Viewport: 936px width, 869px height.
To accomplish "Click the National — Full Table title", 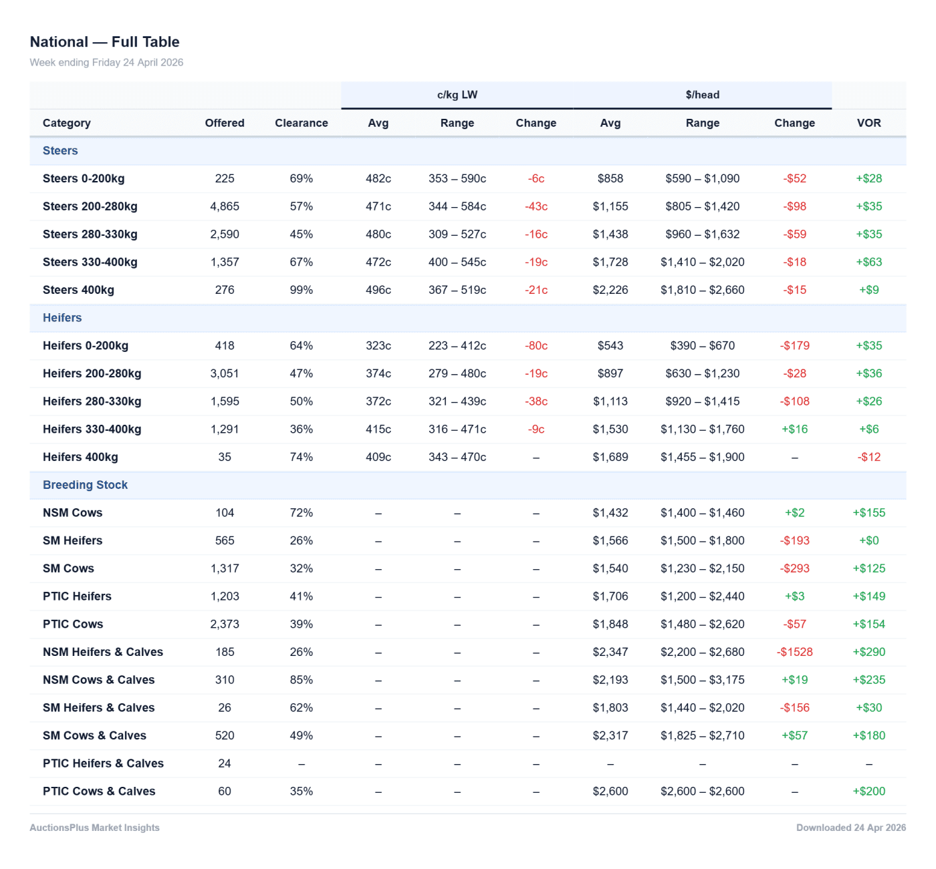I will (105, 42).
